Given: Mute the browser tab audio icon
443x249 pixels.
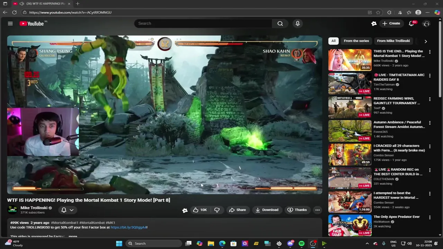Looking at the screenshot, I should 22,3.
